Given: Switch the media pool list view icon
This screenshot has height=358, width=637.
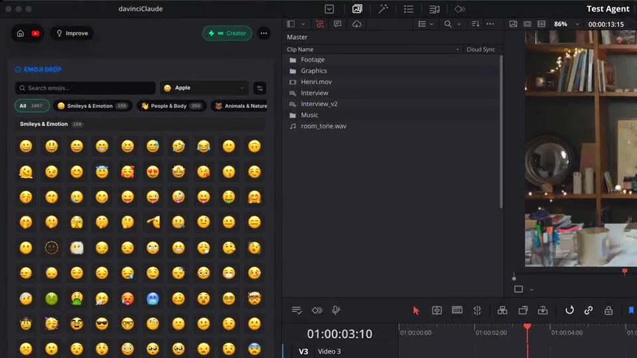Looking at the screenshot, I should pos(422,24).
